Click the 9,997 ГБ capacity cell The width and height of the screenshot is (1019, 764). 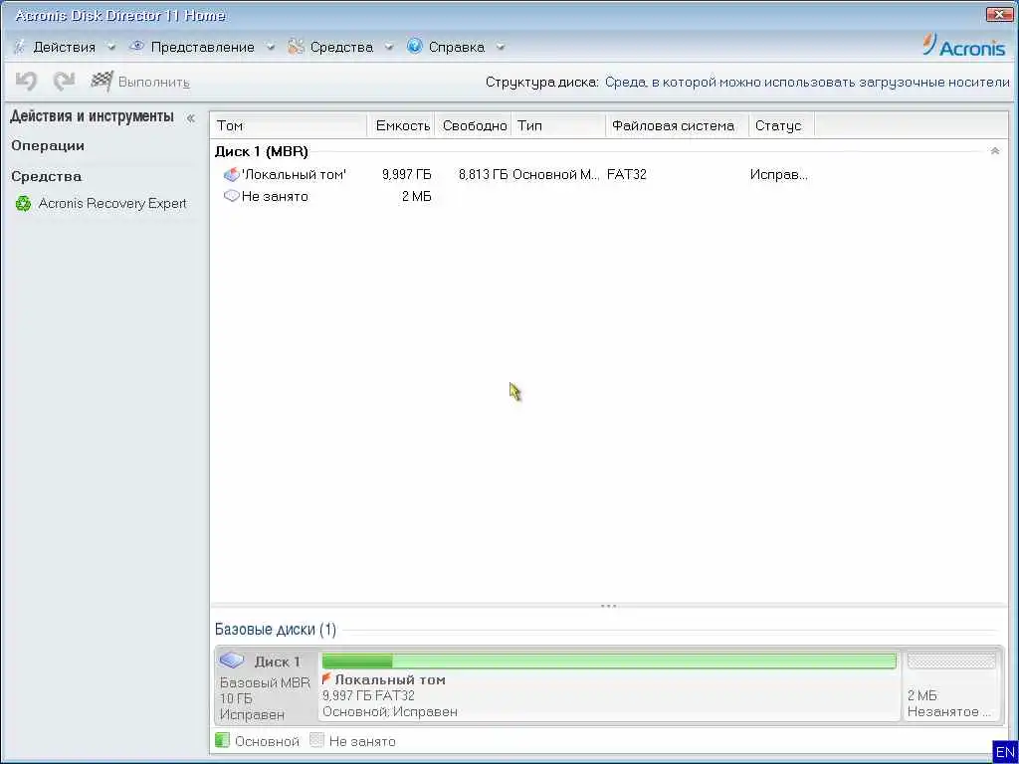tap(406, 174)
